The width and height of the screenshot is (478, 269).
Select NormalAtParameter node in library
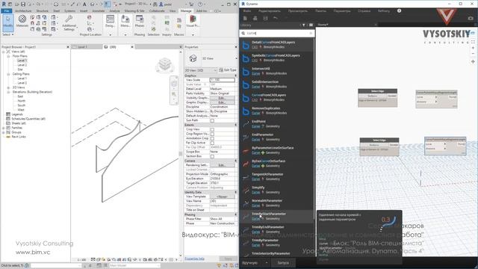(276, 203)
